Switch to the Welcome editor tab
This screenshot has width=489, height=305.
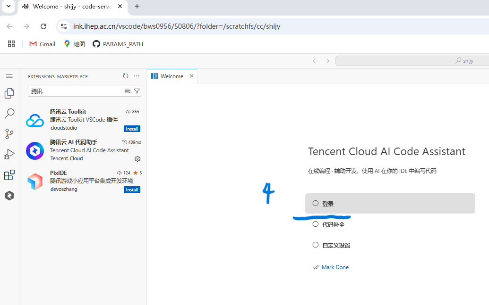coord(172,76)
